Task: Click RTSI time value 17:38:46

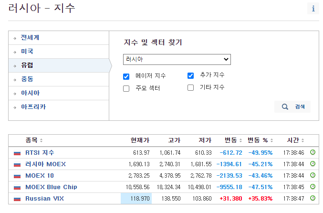Action: (x=294, y=153)
